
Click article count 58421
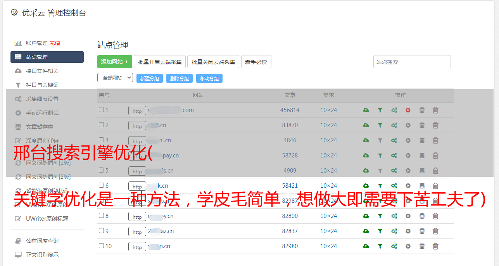(x=290, y=186)
